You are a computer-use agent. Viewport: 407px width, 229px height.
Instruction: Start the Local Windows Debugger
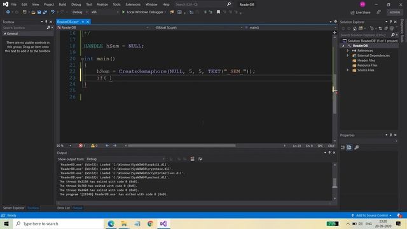pyautogui.click(x=144, y=12)
